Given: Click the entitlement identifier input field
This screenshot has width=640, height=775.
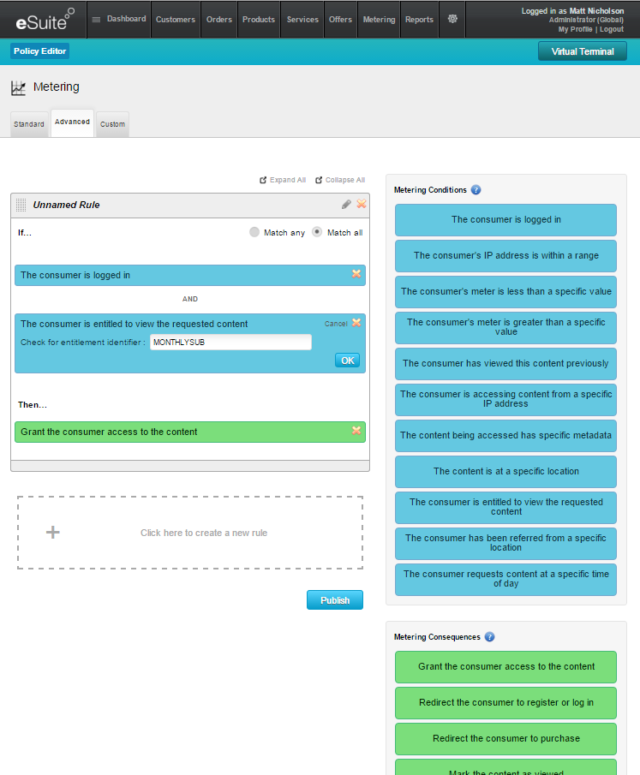Looking at the screenshot, I should pyautogui.click(x=230, y=343).
